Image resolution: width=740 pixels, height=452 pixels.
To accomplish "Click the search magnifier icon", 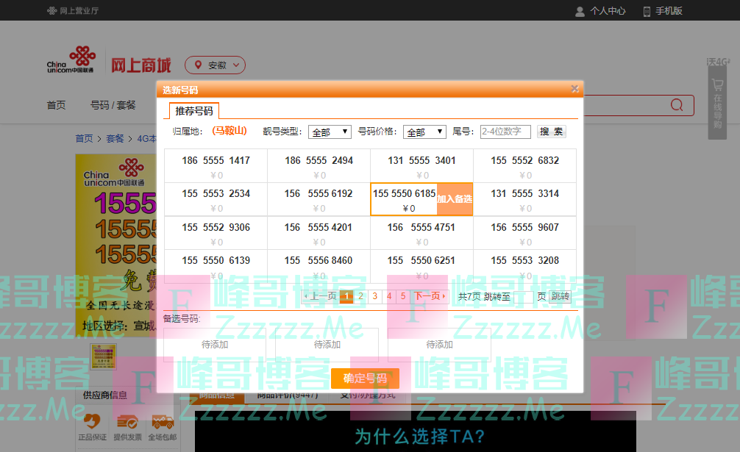I will (x=675, y=105).
